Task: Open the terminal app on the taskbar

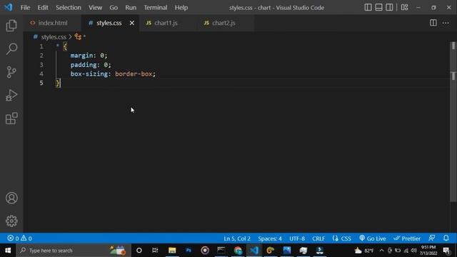Action: click(x=221, y=251)
